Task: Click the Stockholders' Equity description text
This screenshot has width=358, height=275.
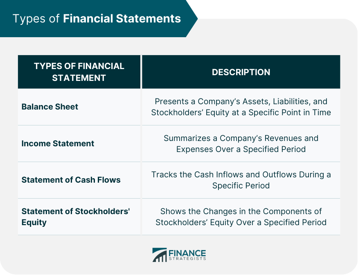Action: click(x=241, y=217)
